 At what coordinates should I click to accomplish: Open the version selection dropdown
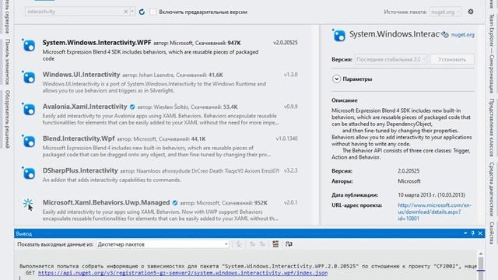coord(391,59)
